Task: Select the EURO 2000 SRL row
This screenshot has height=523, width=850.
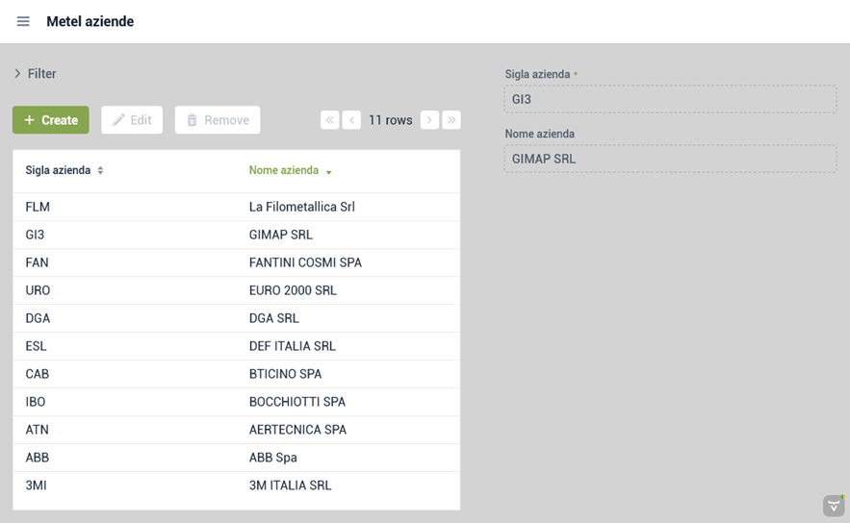Action: [237, 290]
